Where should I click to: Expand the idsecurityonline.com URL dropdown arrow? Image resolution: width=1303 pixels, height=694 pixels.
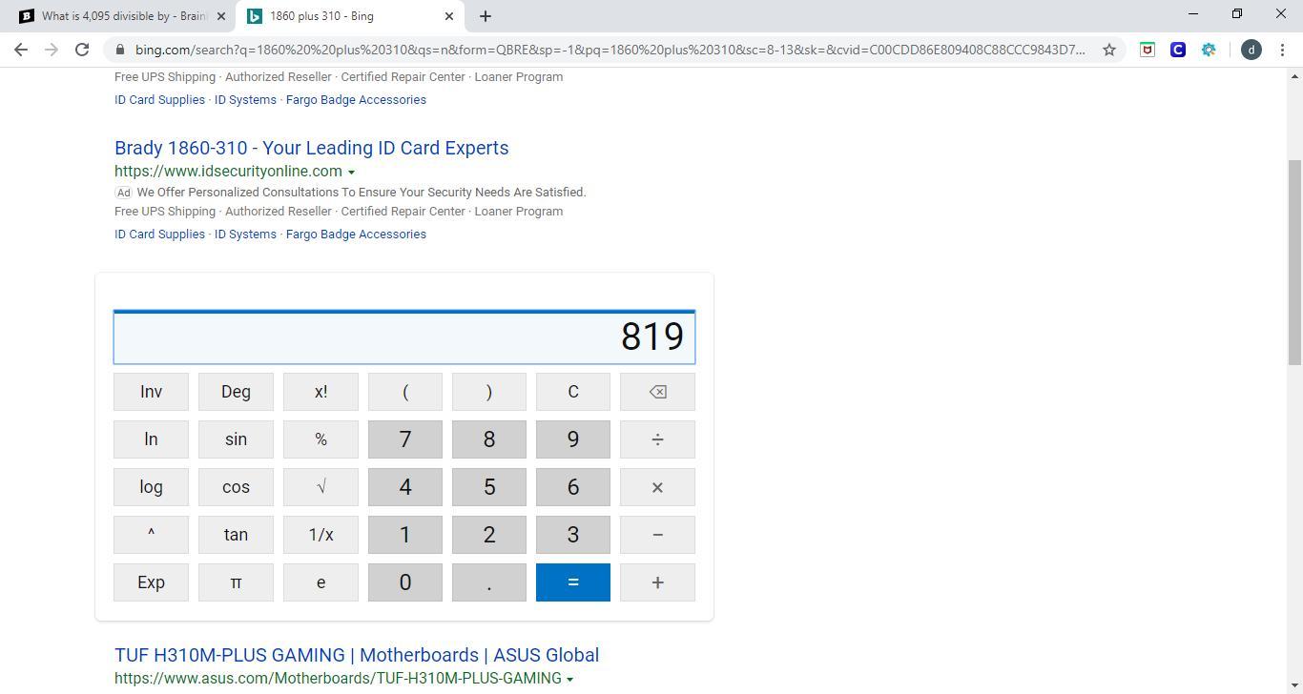coord(351,173)
